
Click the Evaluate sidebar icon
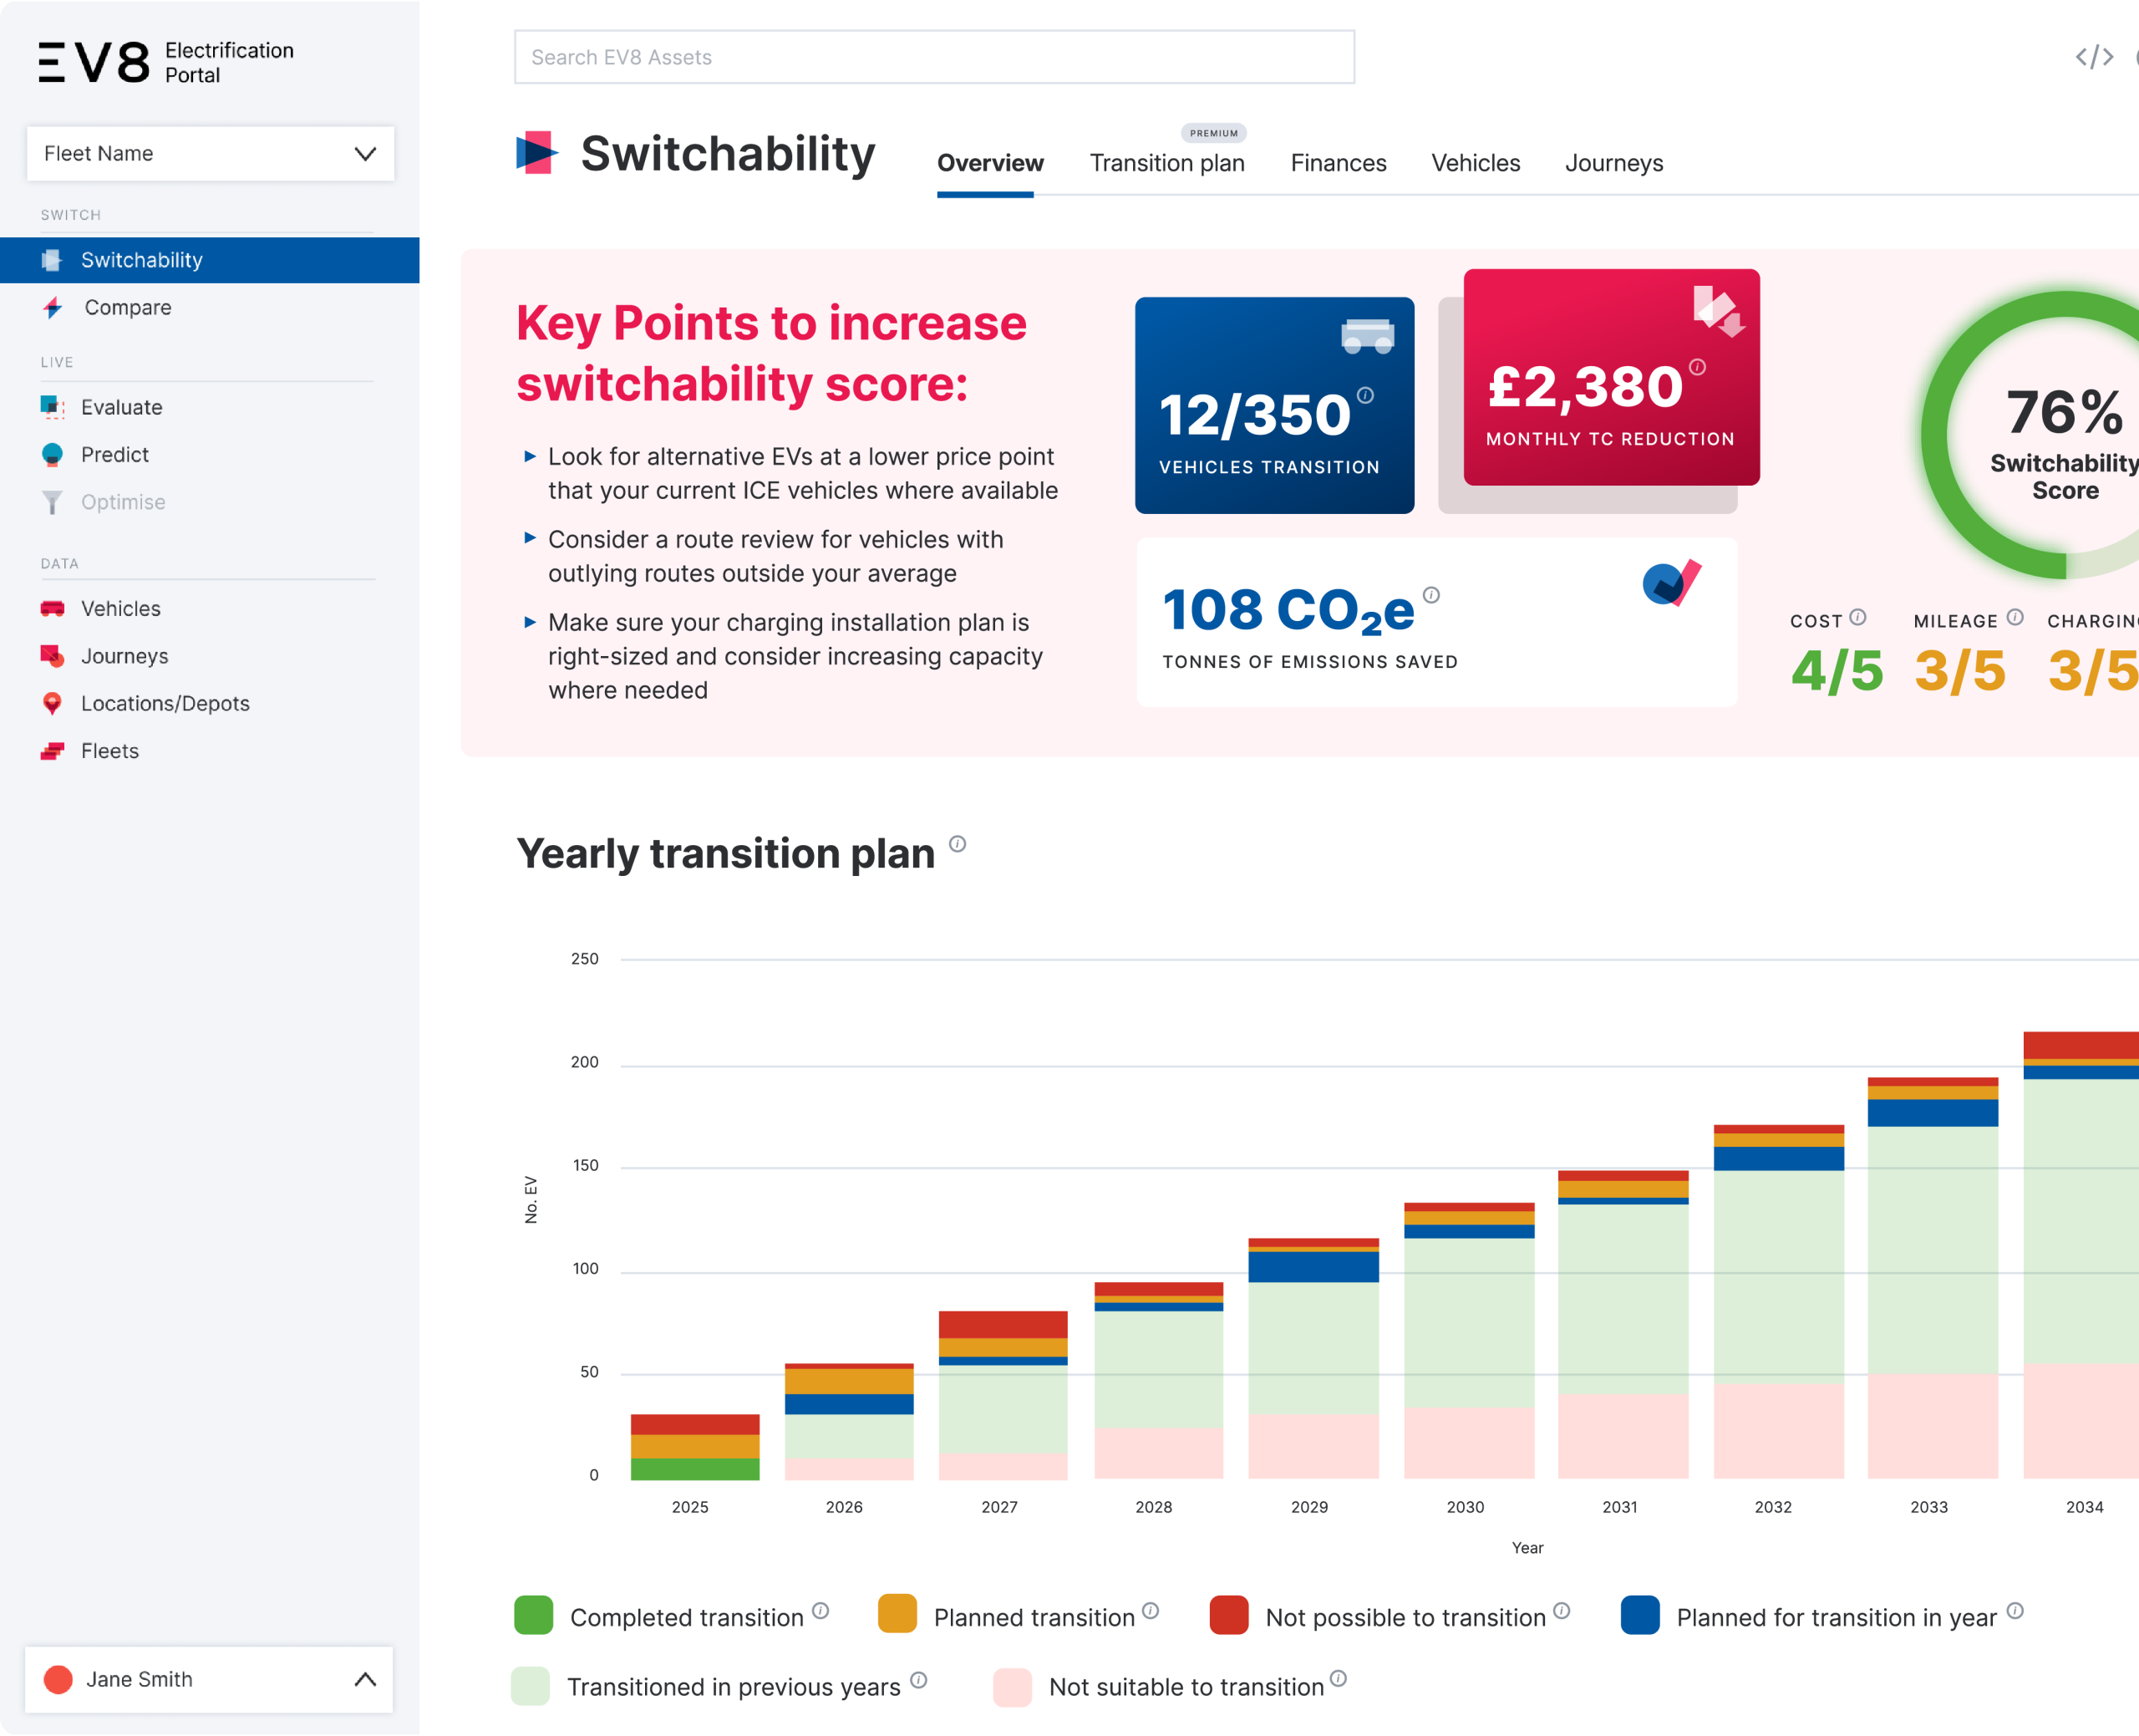tap(52, 407)
